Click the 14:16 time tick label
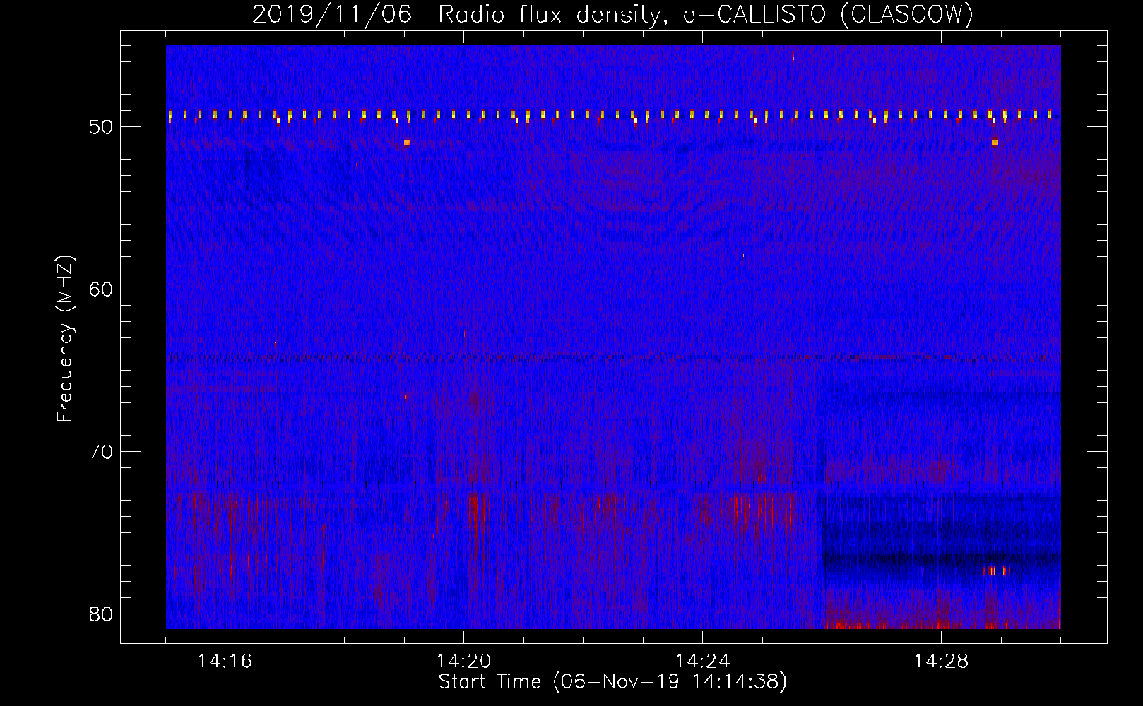Screen dimensions: 1143x706 [x=225, y=662]
